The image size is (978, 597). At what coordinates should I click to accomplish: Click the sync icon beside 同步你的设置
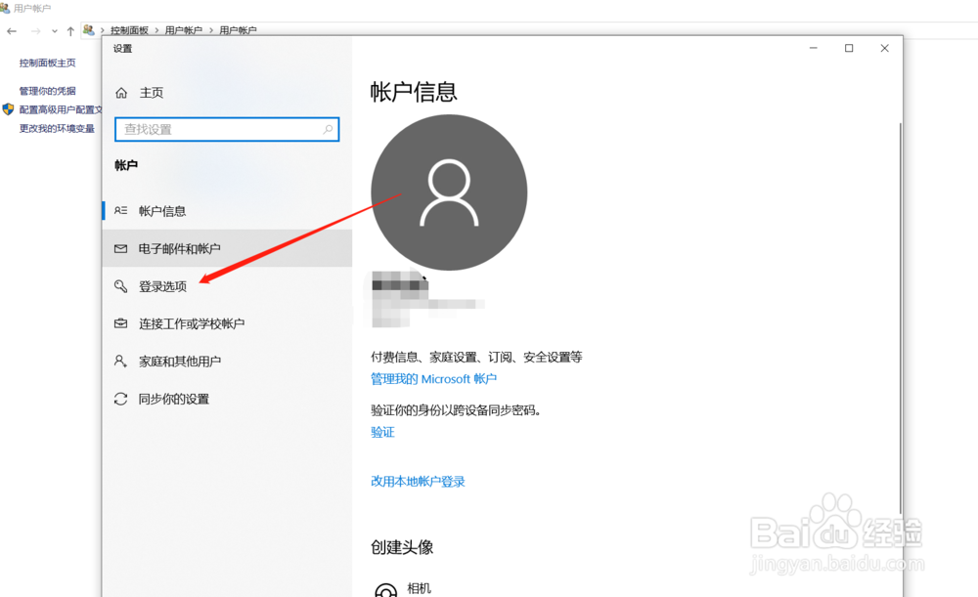121,399
